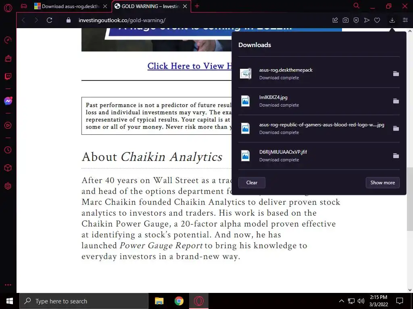
Task: Clear the downloads list
Action: pyautogui.click(x=252, y=183)
